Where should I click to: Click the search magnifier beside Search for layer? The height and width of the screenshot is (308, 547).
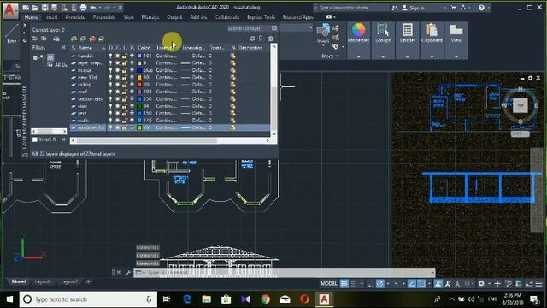coord(274,28)
